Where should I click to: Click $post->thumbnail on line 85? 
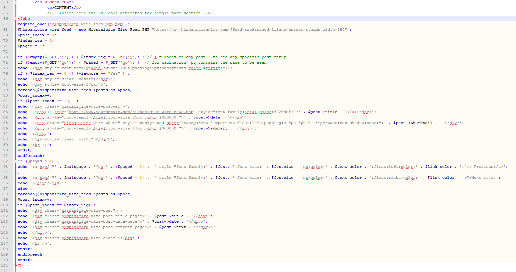(413, 123)
